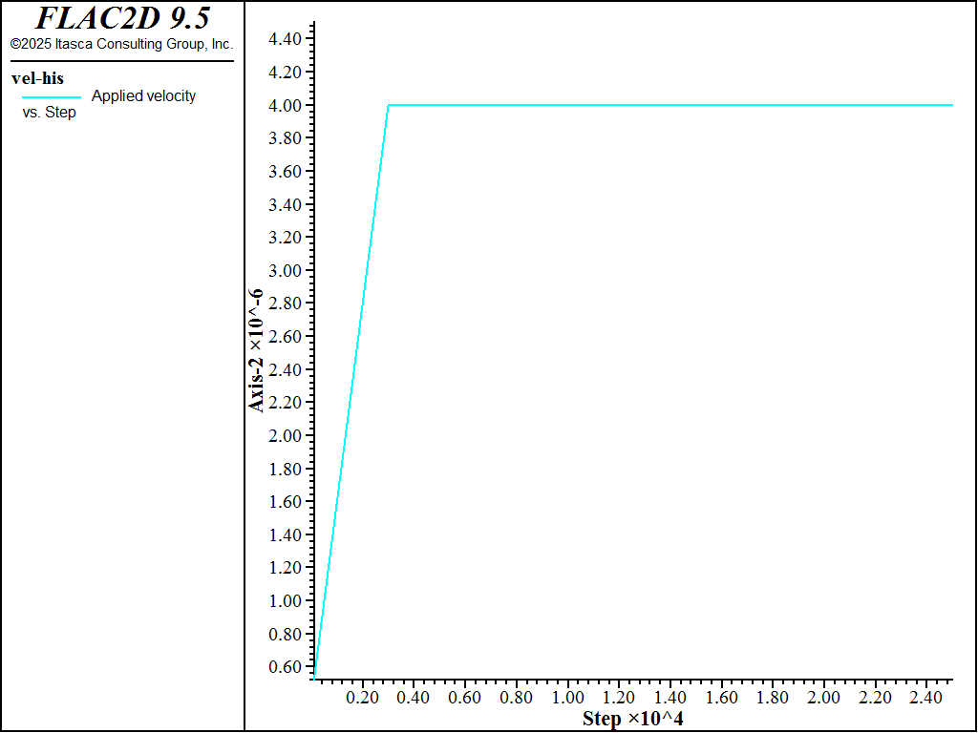This screenshot has height=733, width=978.
Task: Click the cyan Applied velocity legend line
Action: [x=52, y=97]
